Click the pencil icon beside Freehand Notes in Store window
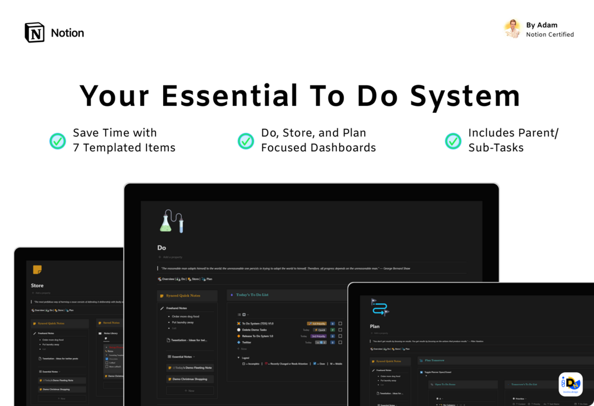 click(x=35, y=333)
